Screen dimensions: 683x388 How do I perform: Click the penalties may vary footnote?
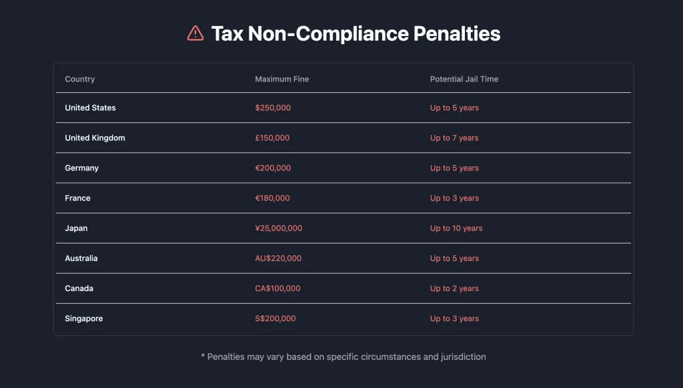(x=344, y=357)
